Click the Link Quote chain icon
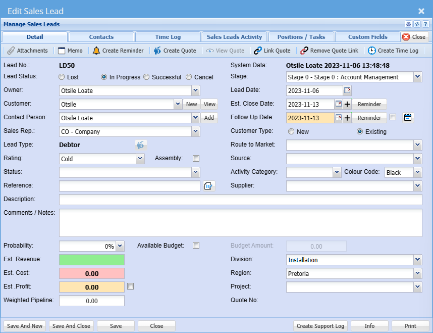The image size is (433, 333). 258,51
